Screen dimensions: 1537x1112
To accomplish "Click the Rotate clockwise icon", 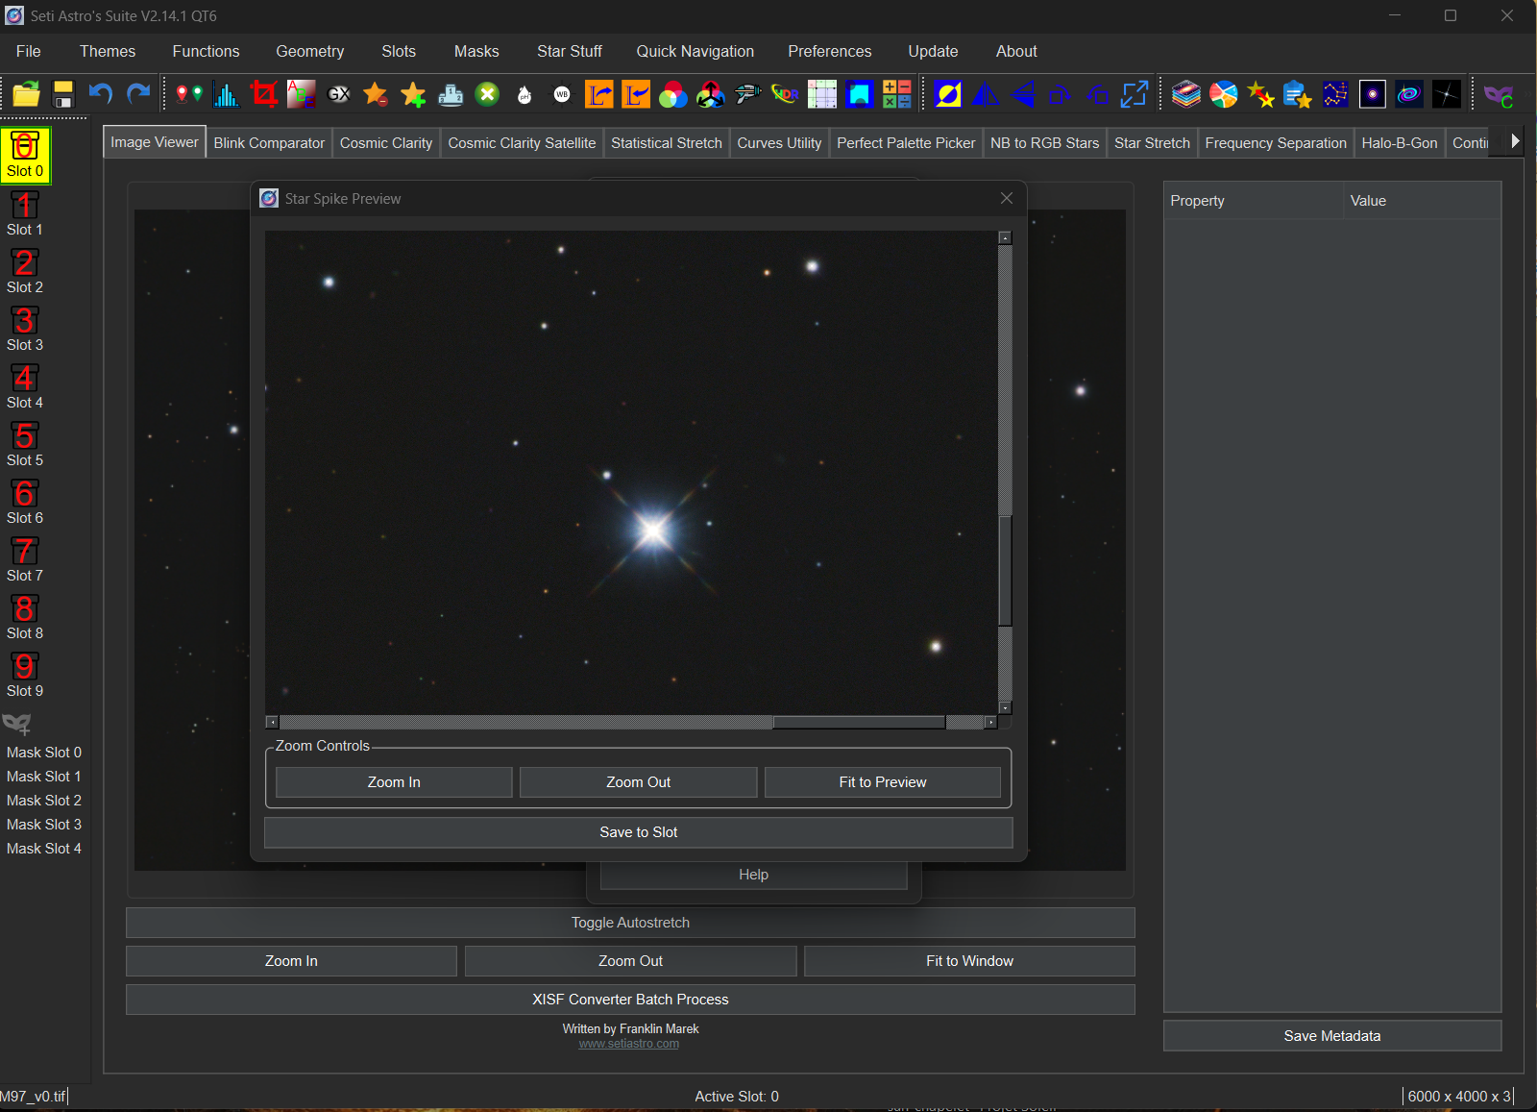I will [1060, 94].
